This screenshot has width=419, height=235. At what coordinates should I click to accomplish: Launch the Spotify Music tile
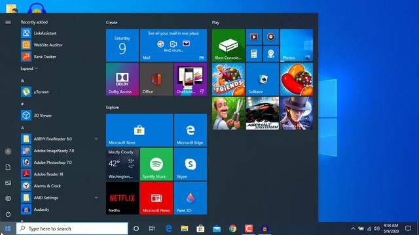156,164
